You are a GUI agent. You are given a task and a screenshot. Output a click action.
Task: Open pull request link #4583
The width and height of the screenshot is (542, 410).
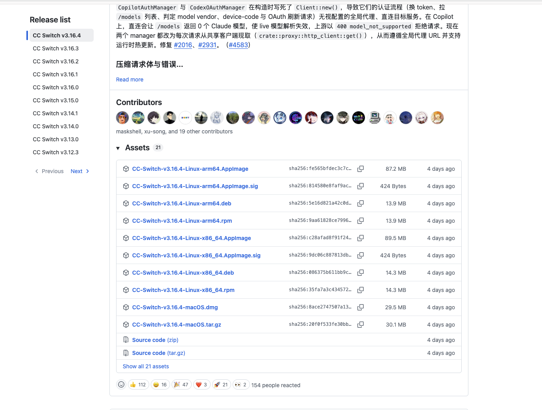(x=239, y=45)
